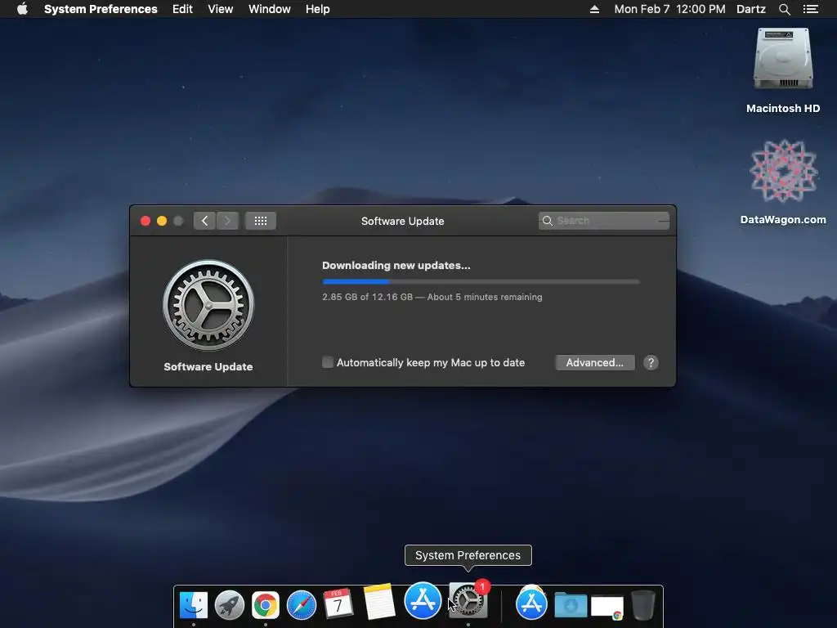Click the Software Update label under gear

(208, 367)
